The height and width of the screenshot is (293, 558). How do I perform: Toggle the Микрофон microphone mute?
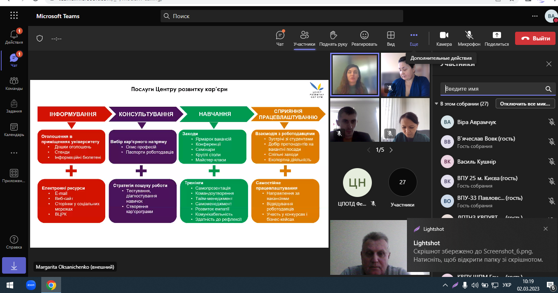point(469,38)
